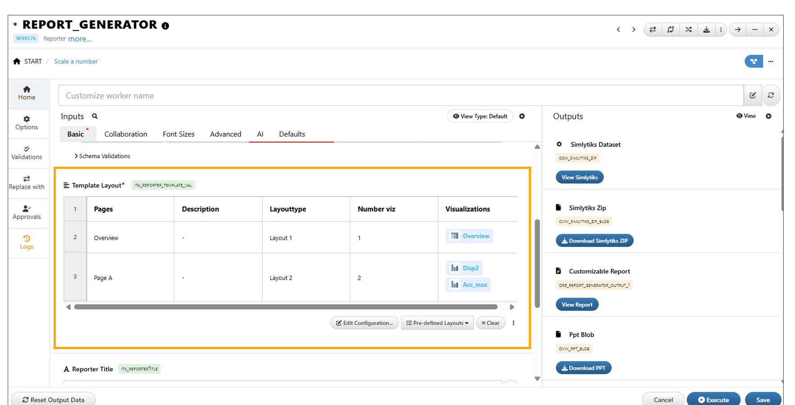Click the Edit Configuration button

point(364,323)
